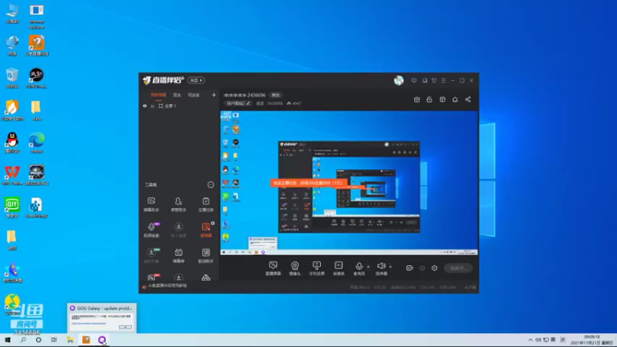Toggle visibility eye of fullscreen source
Screen dimensions: 617x347
[x=145, y=106]
